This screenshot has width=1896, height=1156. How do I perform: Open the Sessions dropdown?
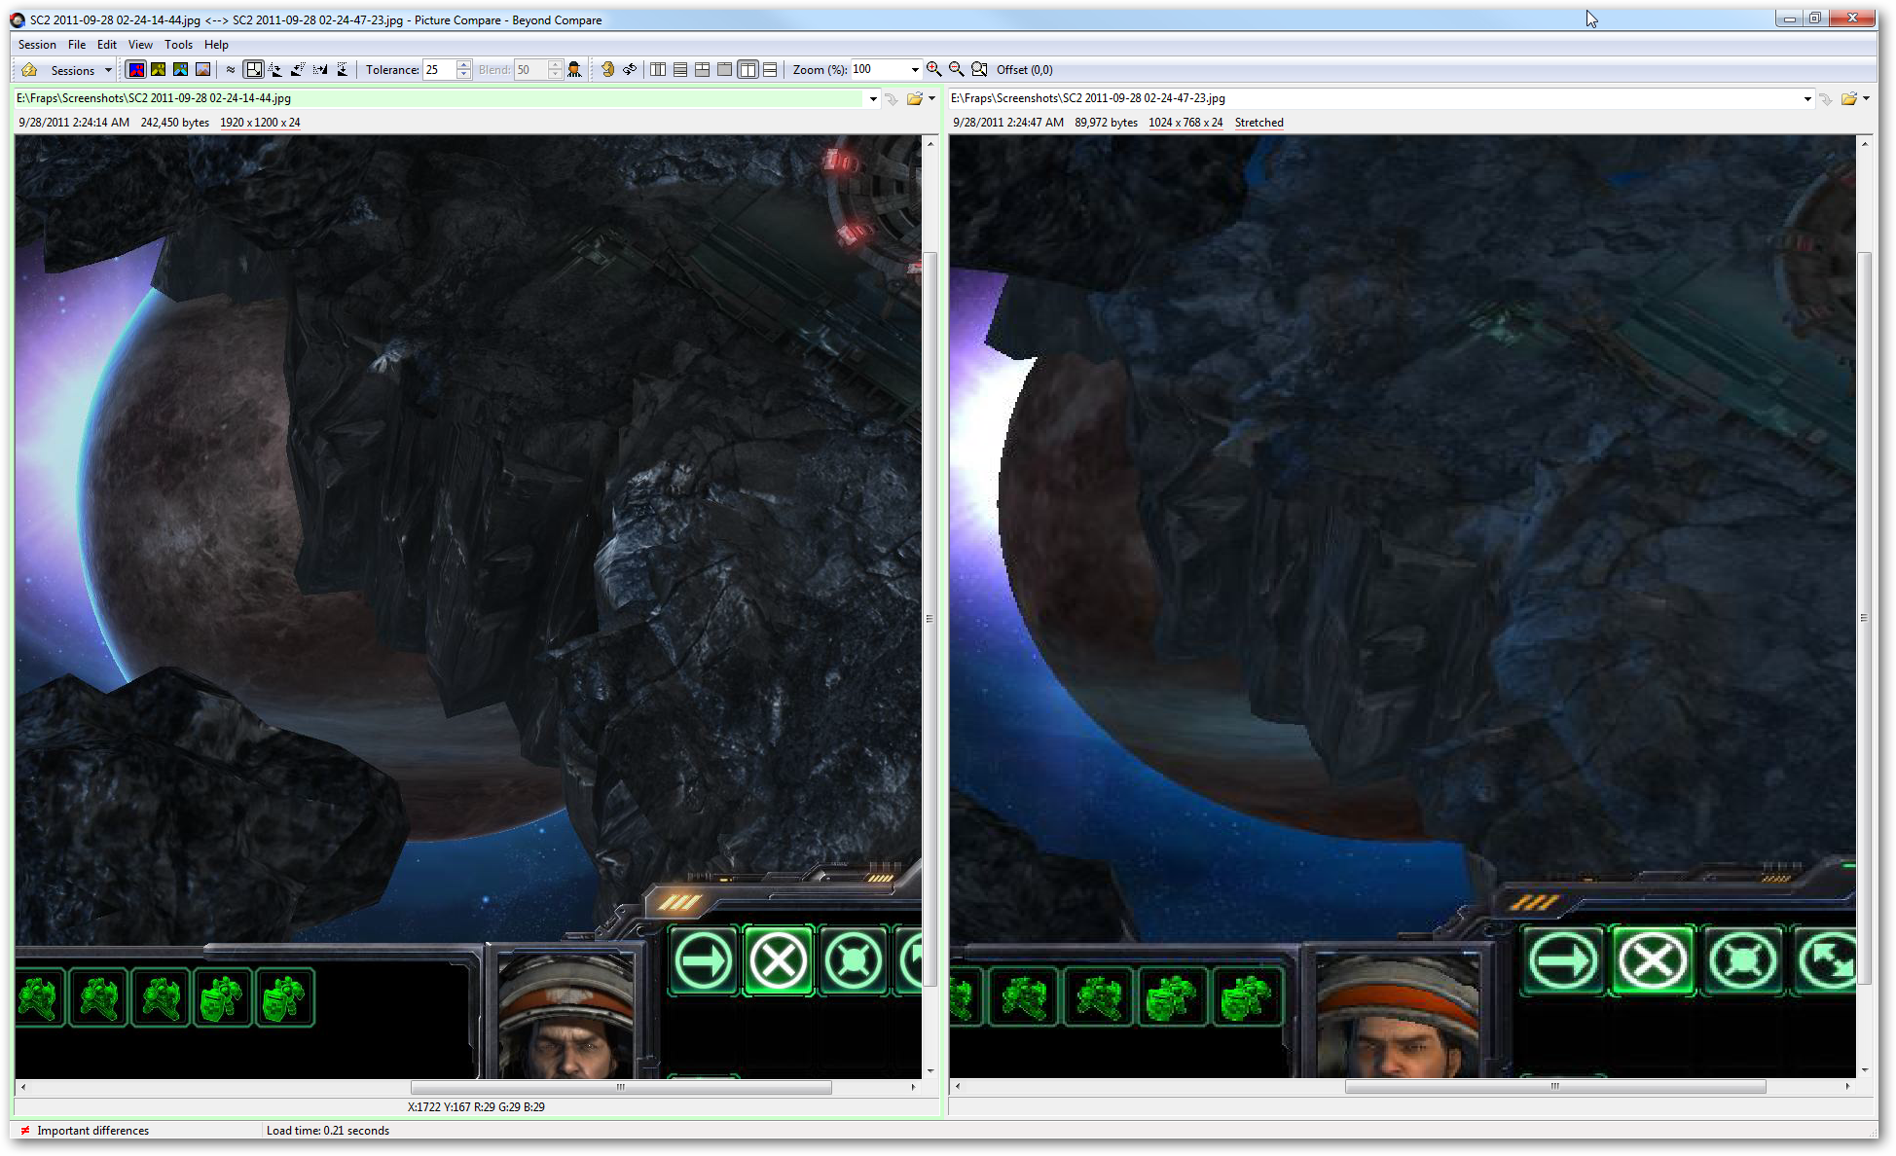tap(108, 70)
